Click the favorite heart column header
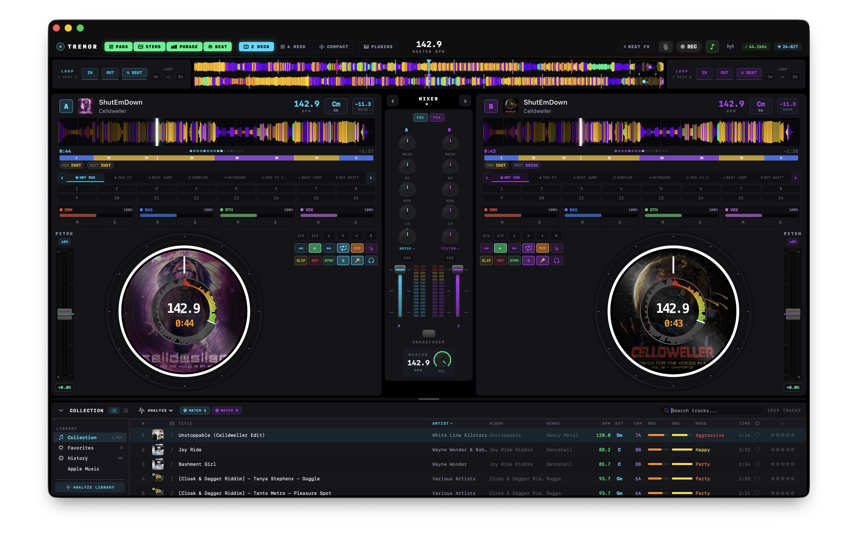The image size is (858, 536). click(757, 423)
